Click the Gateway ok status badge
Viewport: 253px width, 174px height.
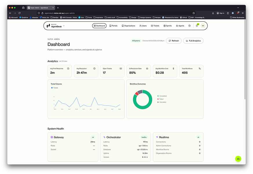coord(93,137)
